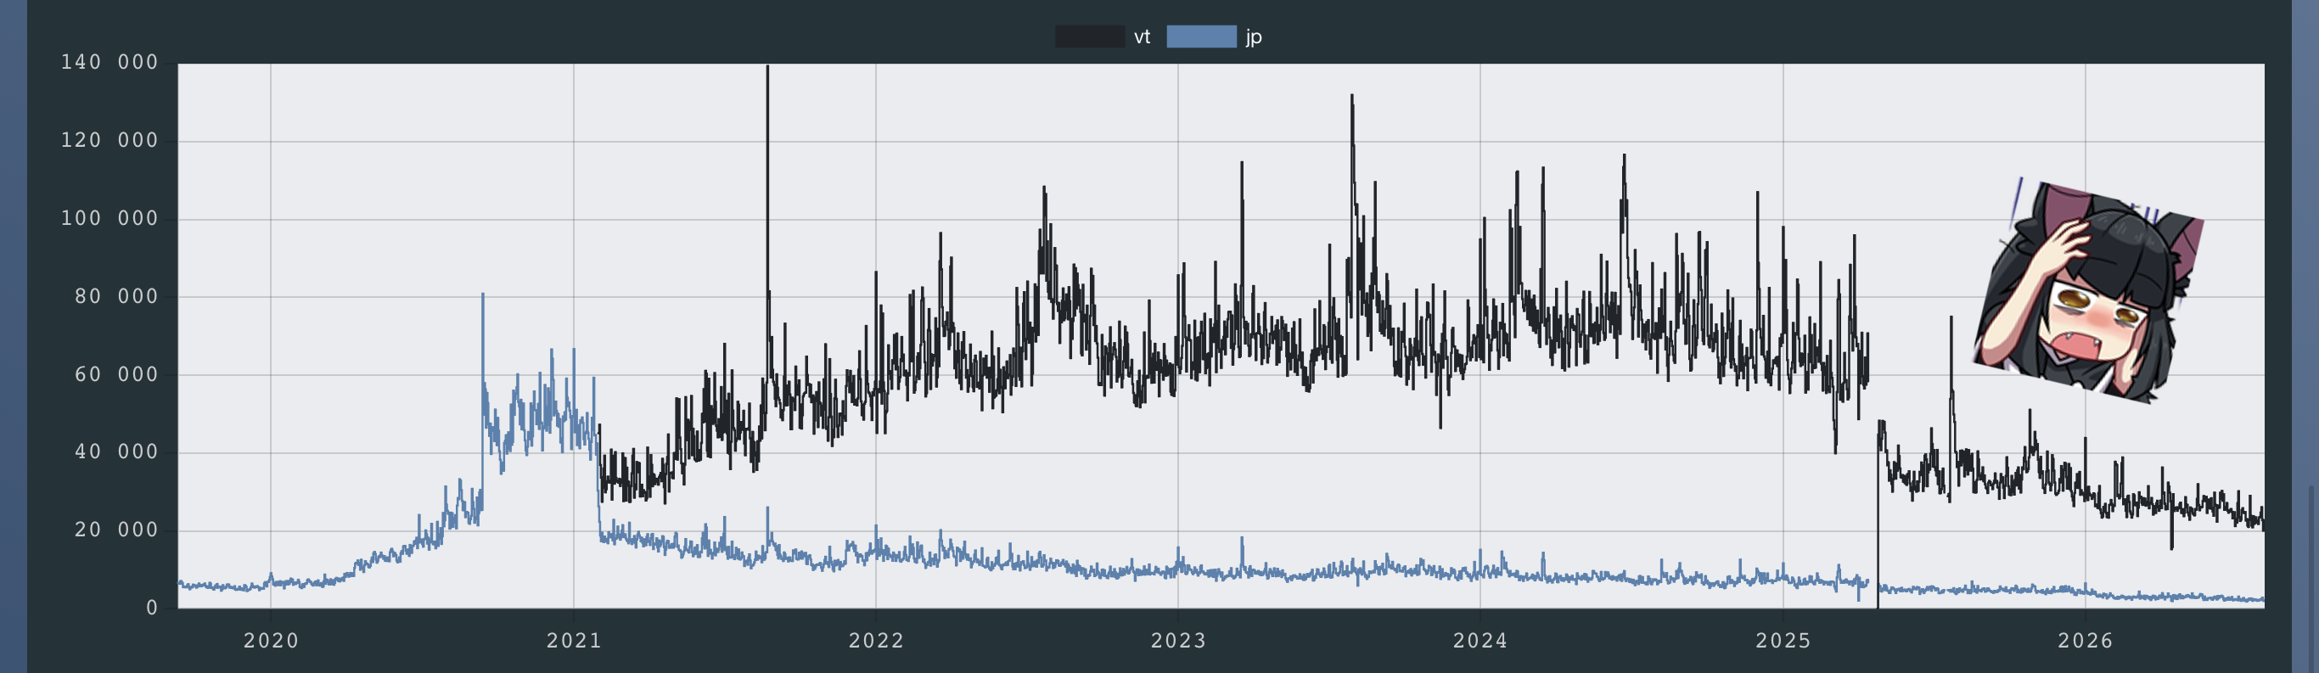Click the page scrollbar thumb at right edge
This screenshot has width=2319, height=673.
pyautogui.click(x=2310, y=580)
